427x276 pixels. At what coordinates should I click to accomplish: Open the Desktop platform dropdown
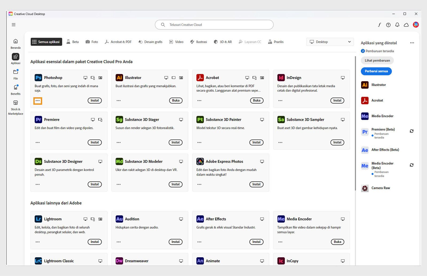[x=330, y=42]
